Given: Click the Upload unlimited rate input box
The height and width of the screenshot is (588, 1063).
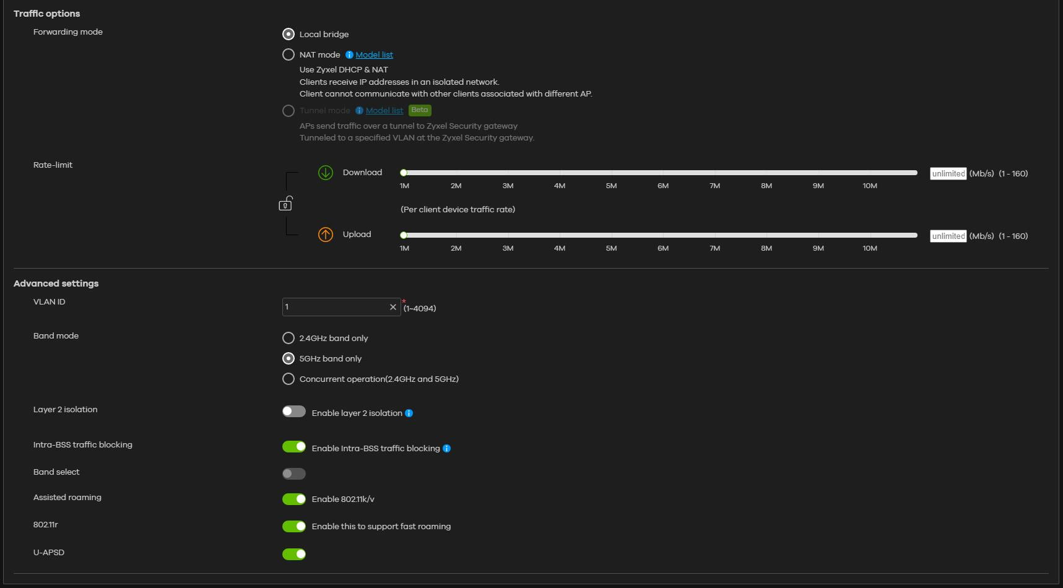Looking at the screenshot, I should tap(948, 236).
